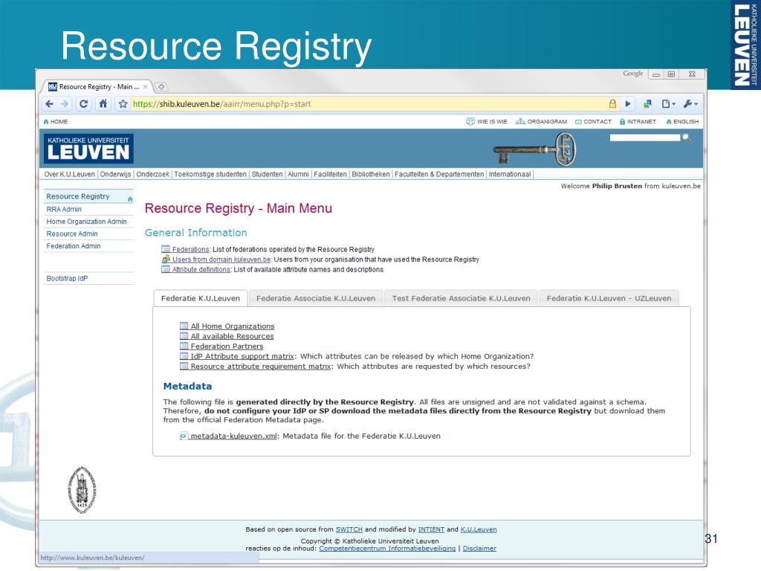761x571 pixels.
Task: Click the site search input field
Action: pos(645,138)
